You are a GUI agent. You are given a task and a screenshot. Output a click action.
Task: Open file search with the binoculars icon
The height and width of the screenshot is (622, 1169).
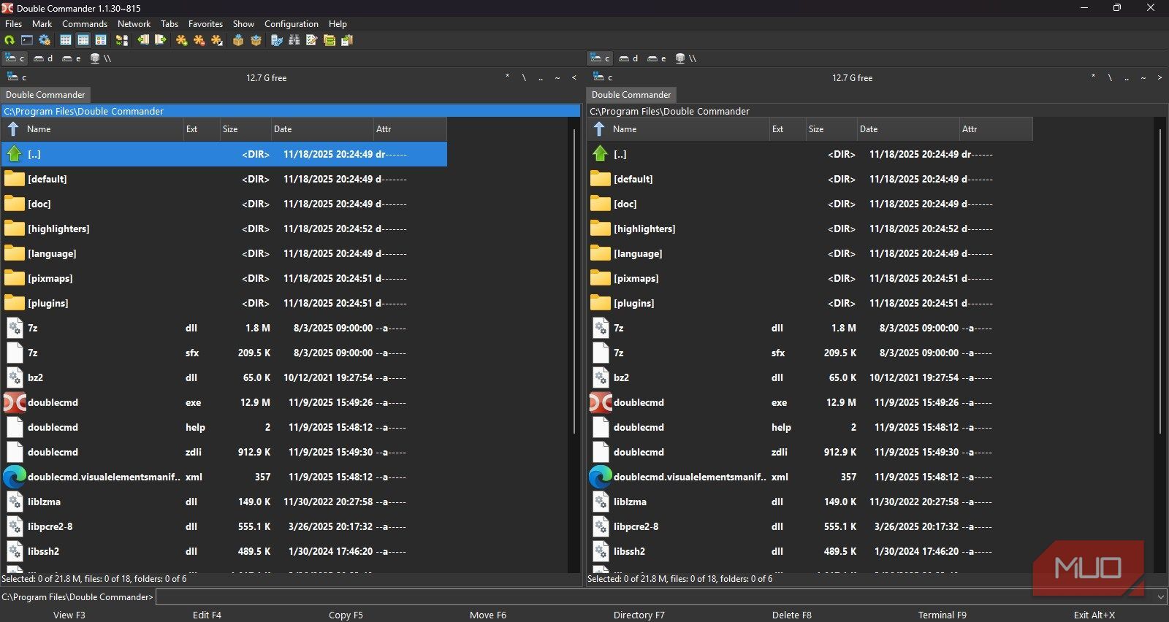click(294, 40)
